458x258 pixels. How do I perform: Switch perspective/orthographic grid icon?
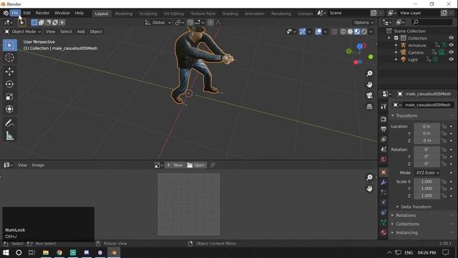tap(369, 107)
